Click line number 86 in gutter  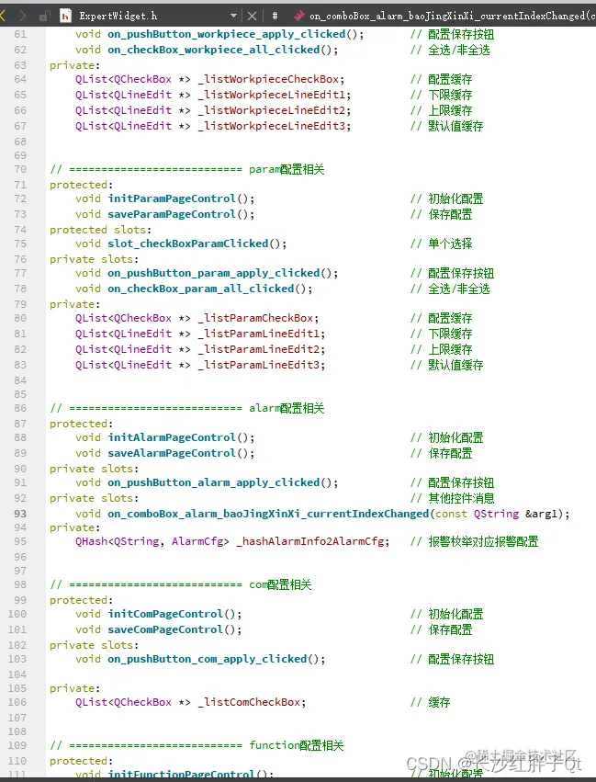(x=20, y=408)
